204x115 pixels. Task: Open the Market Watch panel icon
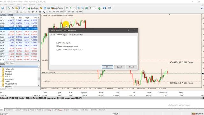click(9, 8)
